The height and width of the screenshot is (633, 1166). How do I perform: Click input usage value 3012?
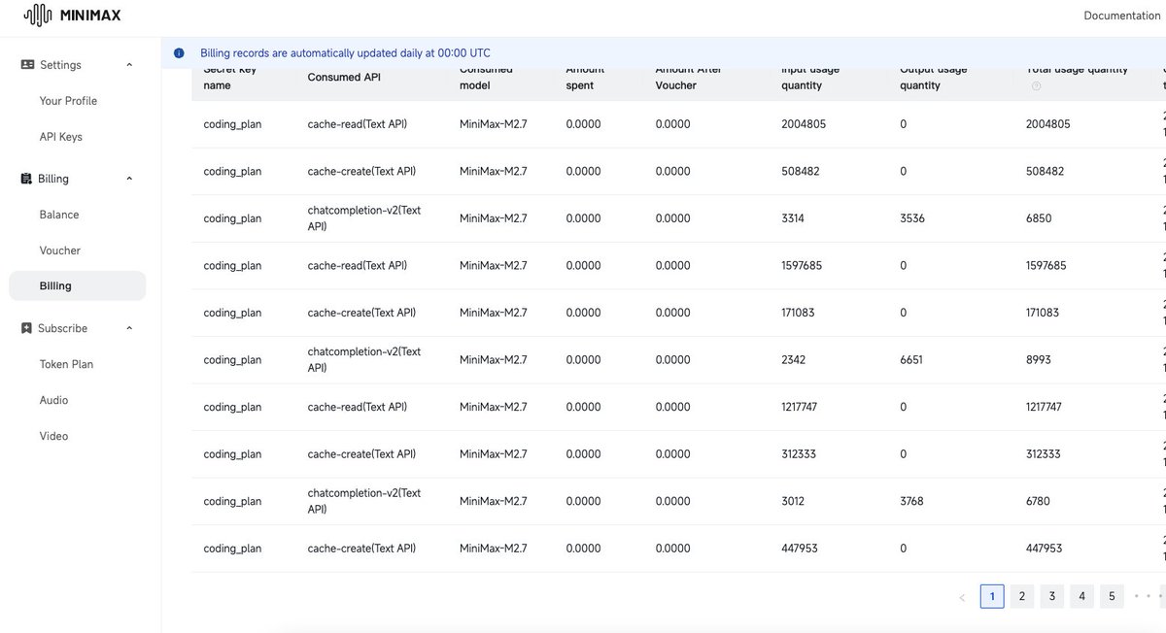pos(793,501)
